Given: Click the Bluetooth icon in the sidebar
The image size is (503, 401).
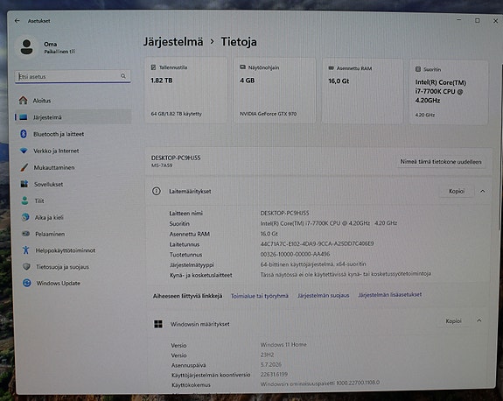Looking at the screenshot, I should point(24,134).
